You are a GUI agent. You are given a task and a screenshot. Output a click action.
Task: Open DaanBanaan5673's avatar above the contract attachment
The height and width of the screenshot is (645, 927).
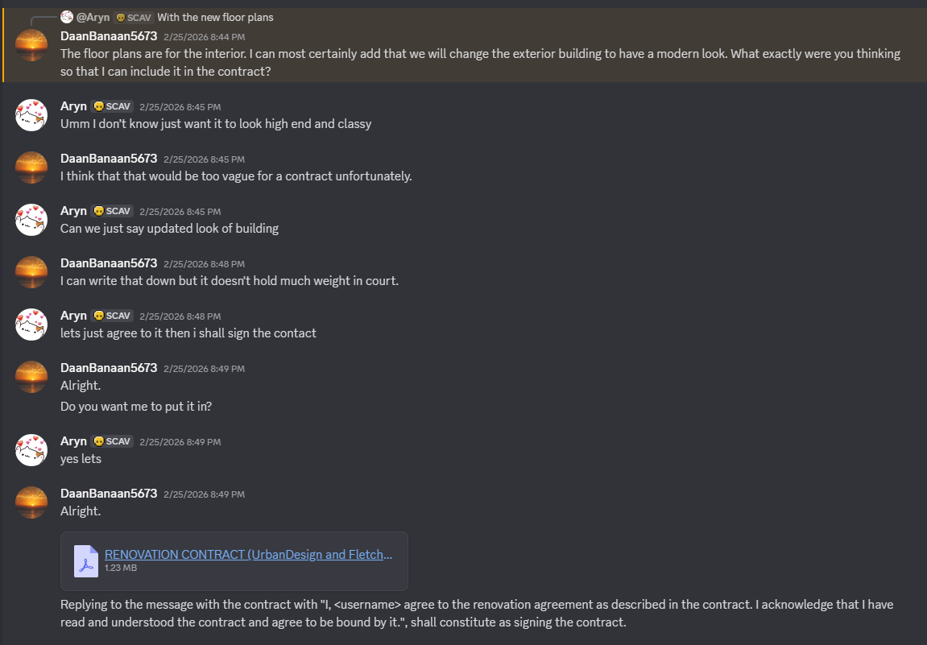pyautogui.click(x=31, y=502)
